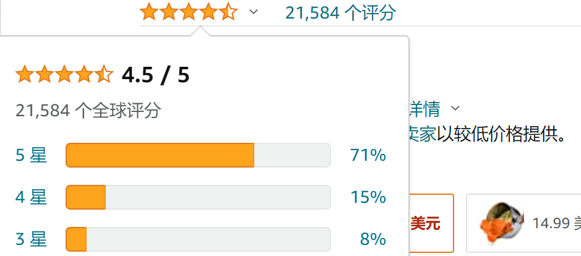581x256 pixels.
Task: Click the 4-star histogram bar
Action: pyautogui.click(x=198, y=197)
